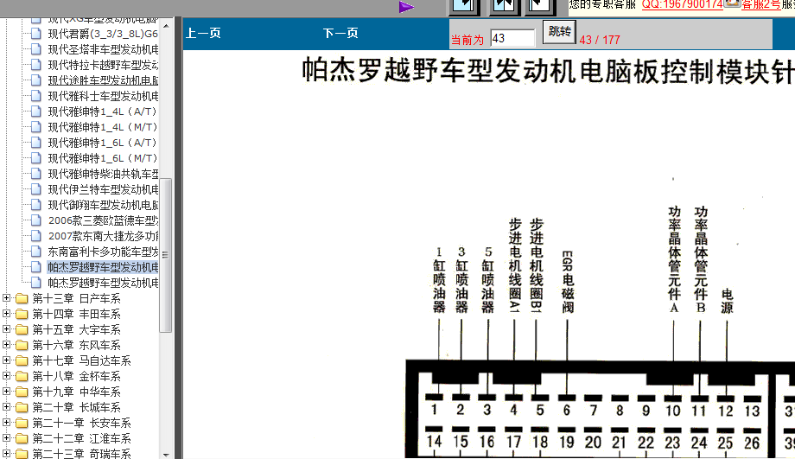Open 现代途胜车型发动机电脑 tree entry
Screen dimensions: 795x459
pos(103,80)
